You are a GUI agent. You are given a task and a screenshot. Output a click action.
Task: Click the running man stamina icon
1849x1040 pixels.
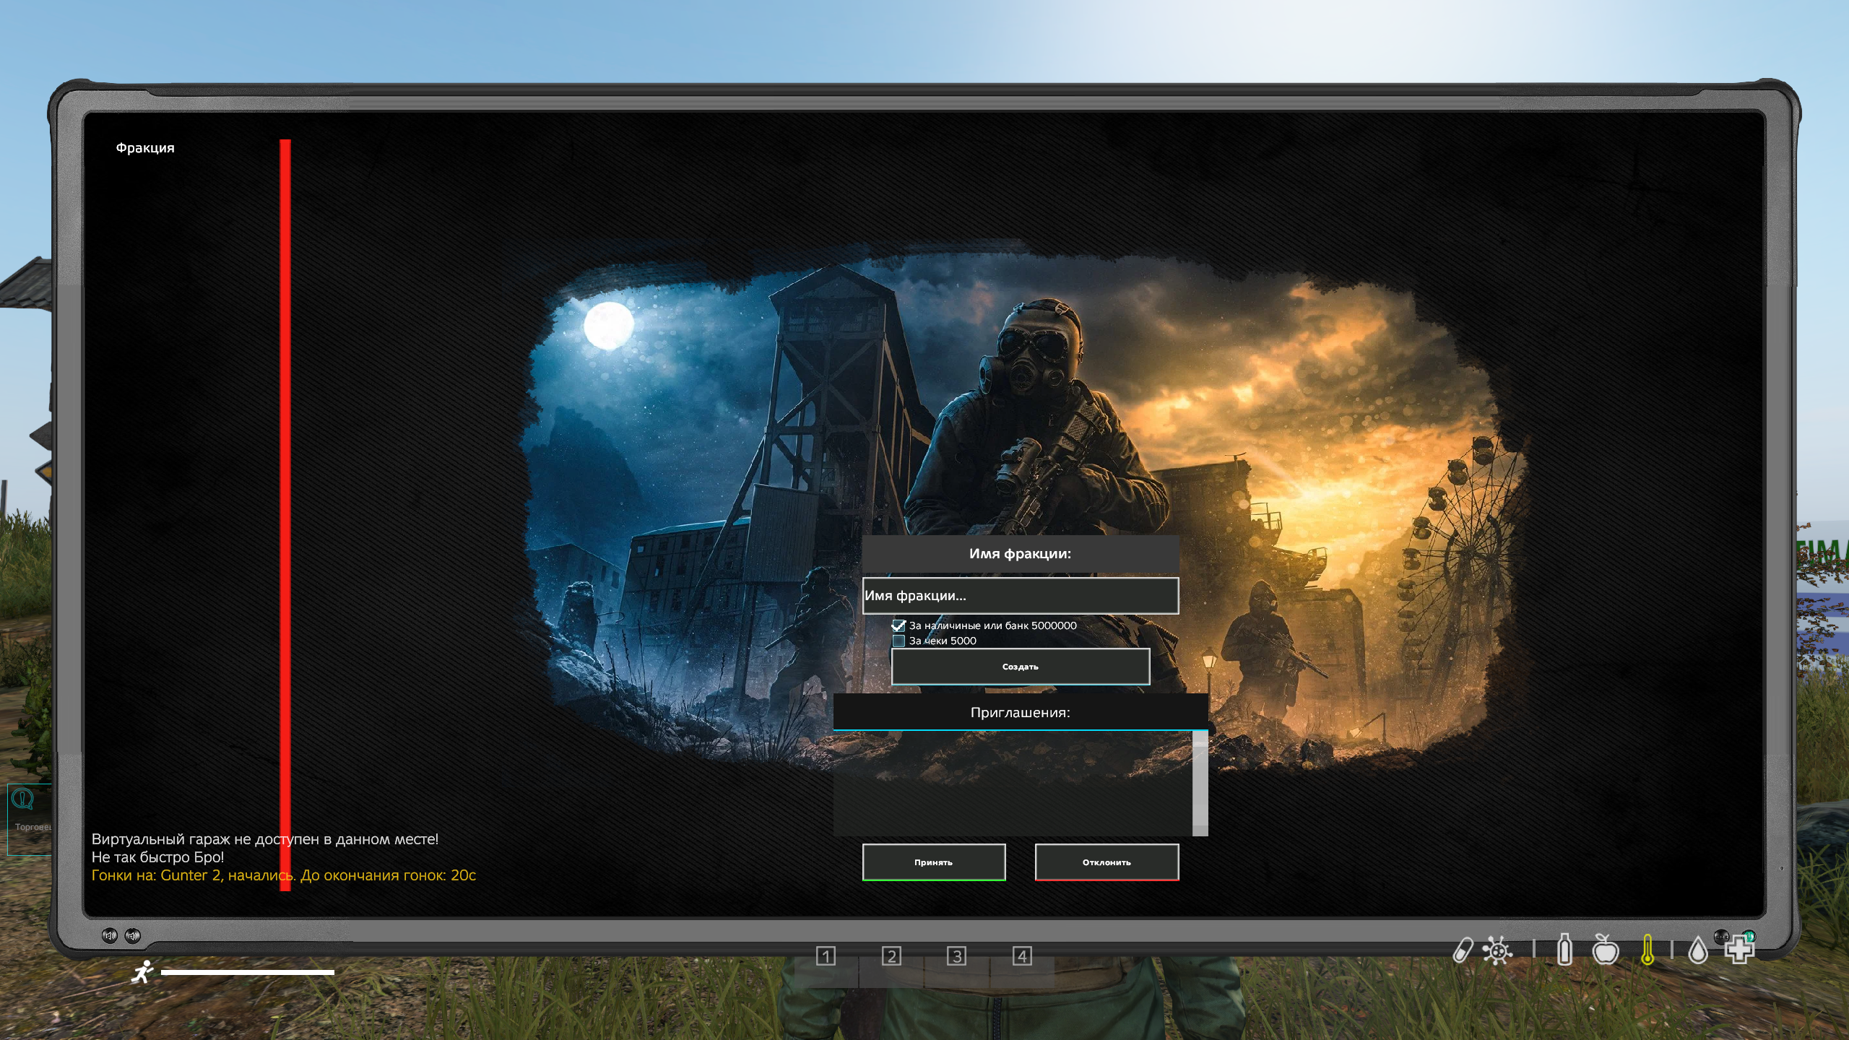142,972
